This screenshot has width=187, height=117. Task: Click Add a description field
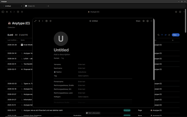[62, 55]
